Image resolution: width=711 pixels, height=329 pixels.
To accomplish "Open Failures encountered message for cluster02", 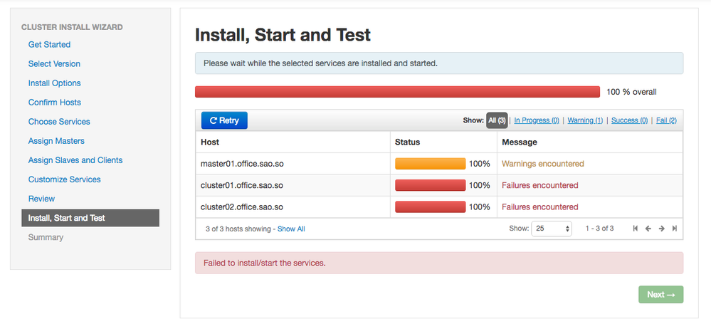I will tap(540, 207).
